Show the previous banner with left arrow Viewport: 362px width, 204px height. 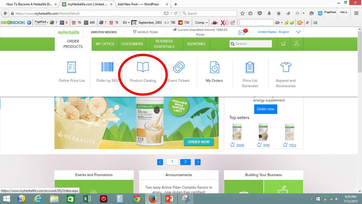(160, 162)
